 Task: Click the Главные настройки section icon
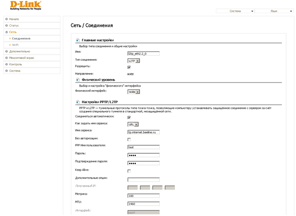pos(78,40)
